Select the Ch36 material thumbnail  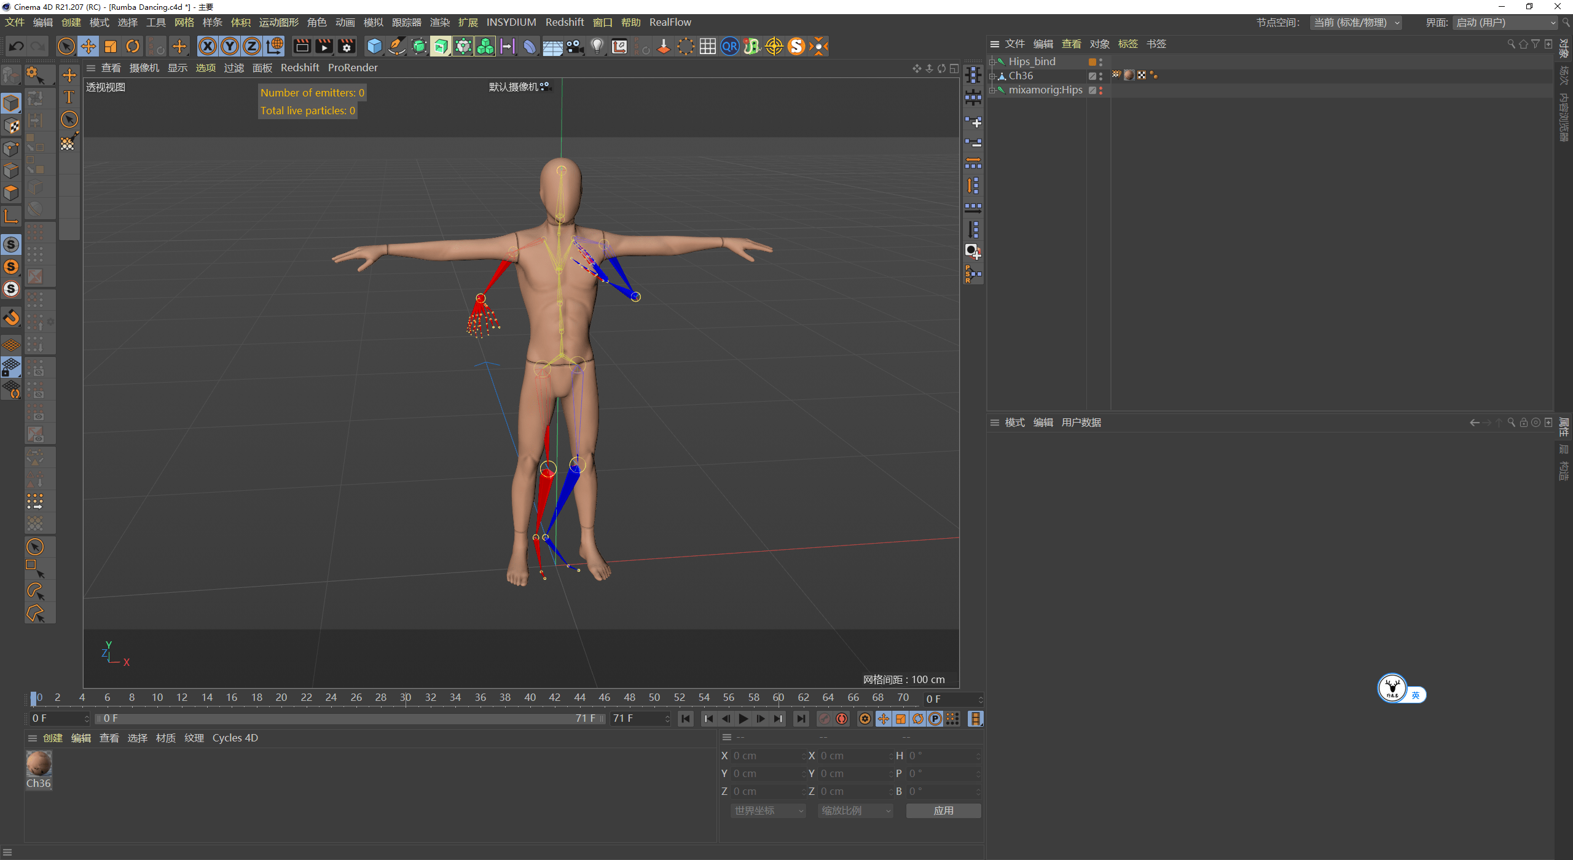click(x=38, y=764)
